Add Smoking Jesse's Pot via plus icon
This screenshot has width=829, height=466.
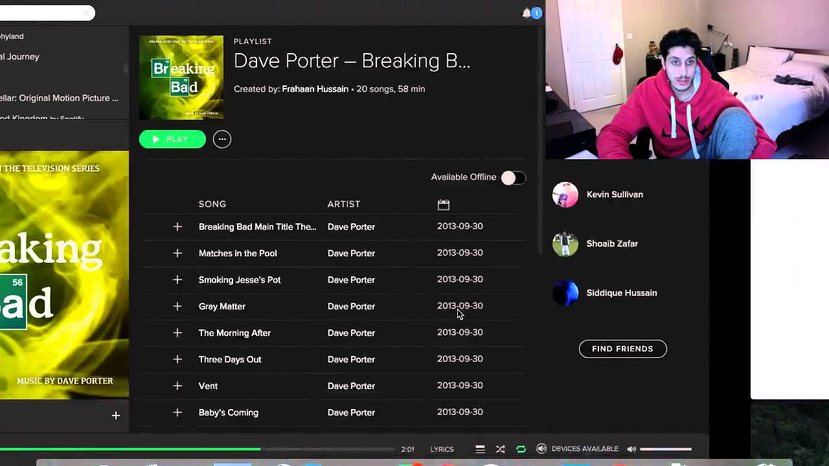(x=177, y=280)
